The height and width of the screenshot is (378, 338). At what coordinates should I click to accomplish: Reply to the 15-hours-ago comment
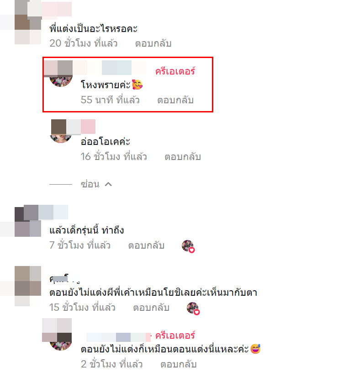pos(151,307)
